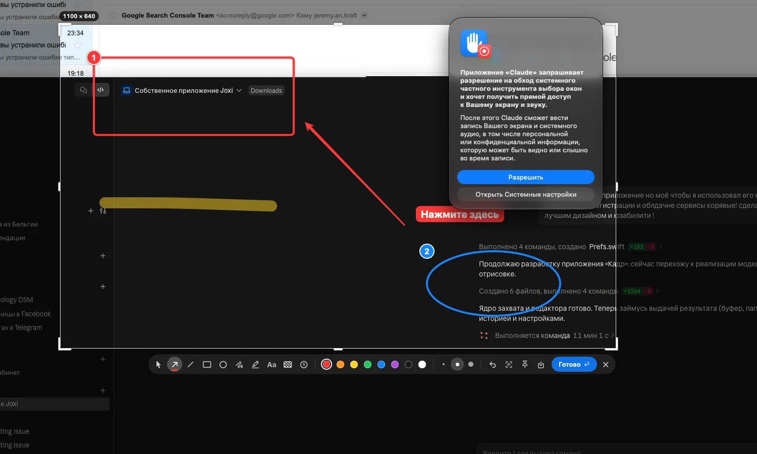The width and height of the screenshot is (757, 454).
Task: Open the Prefs.swift file link
Action: pos(607,247)
